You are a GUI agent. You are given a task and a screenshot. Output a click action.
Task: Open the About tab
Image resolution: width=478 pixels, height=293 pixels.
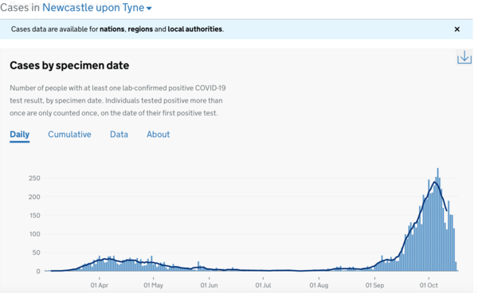click(159, 135)
